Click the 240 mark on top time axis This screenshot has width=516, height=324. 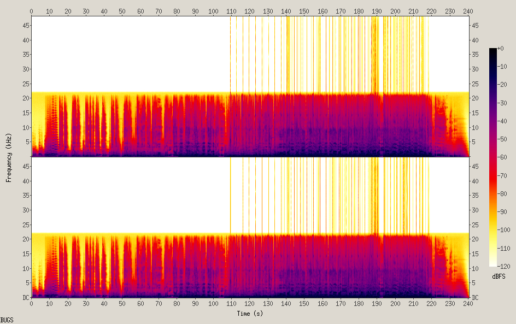point(468,11)
